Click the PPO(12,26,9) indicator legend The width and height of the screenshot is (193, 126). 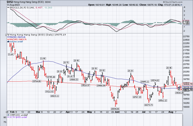pyautogui.click(x=17, y=8)
